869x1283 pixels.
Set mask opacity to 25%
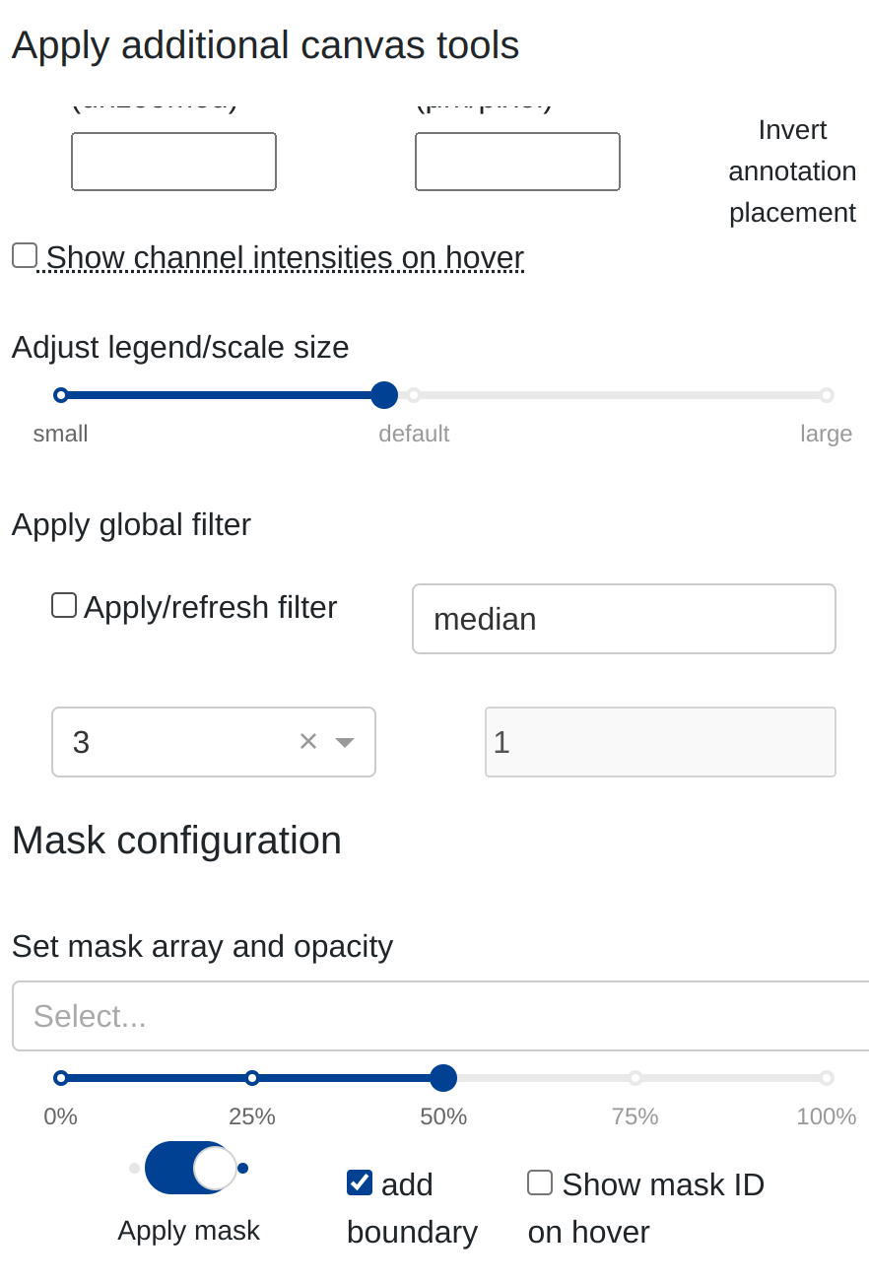[252, 1078]
